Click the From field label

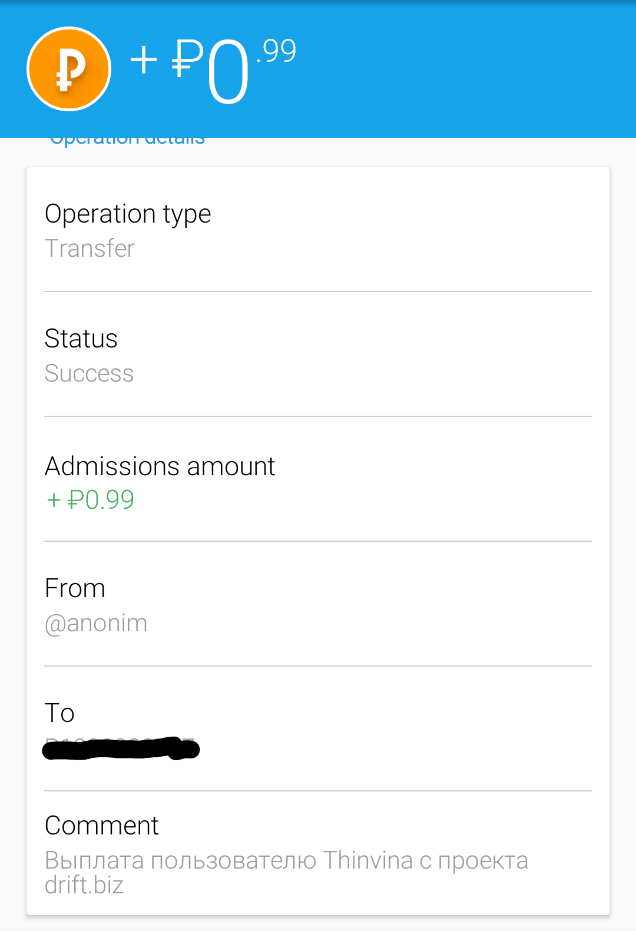point(75,588)
